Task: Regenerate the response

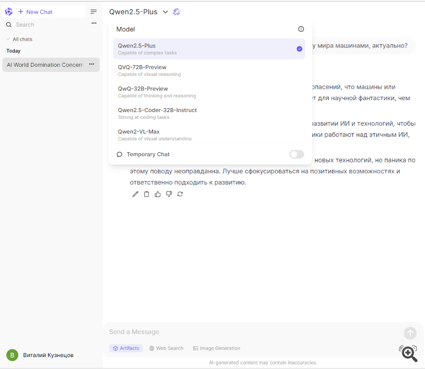Action: point(180,194)
